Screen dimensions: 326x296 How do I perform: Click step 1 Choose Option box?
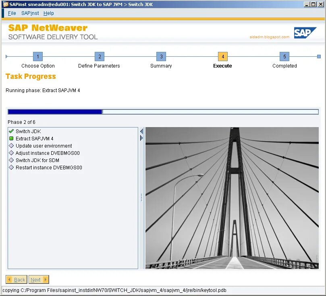pyautogui.click(x=38, y=56)
